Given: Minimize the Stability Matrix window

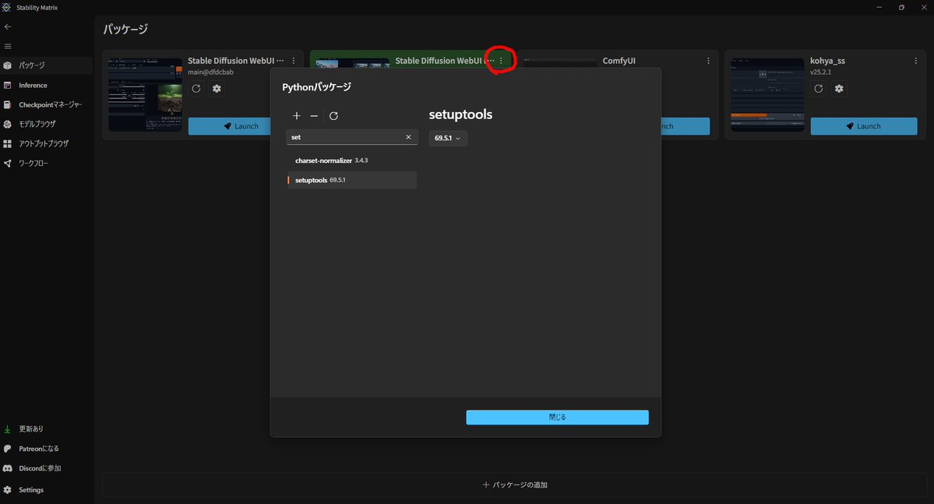Looking at the screenshot, I should [x=879, y=7].
